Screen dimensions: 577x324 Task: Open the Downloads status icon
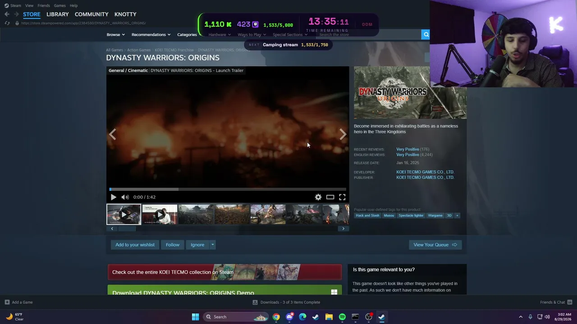point(255,302)
